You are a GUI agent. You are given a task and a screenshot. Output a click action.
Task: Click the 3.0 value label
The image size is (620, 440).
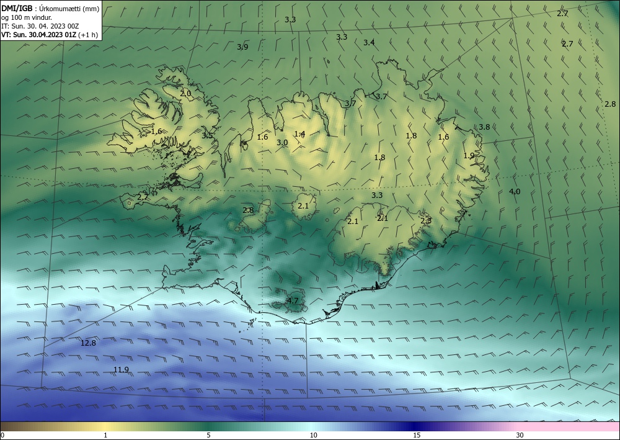282,143
